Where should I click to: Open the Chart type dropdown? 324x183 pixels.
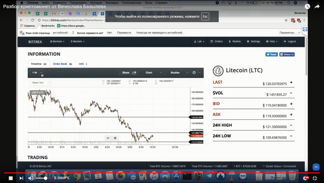[x=151, y=73]
